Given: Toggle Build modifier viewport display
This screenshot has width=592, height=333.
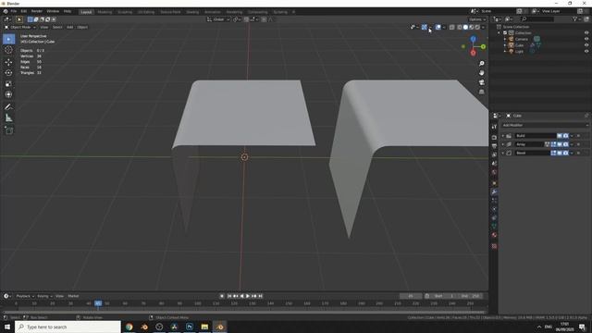Looking at the screenshot, I should [x=560, y=136].
